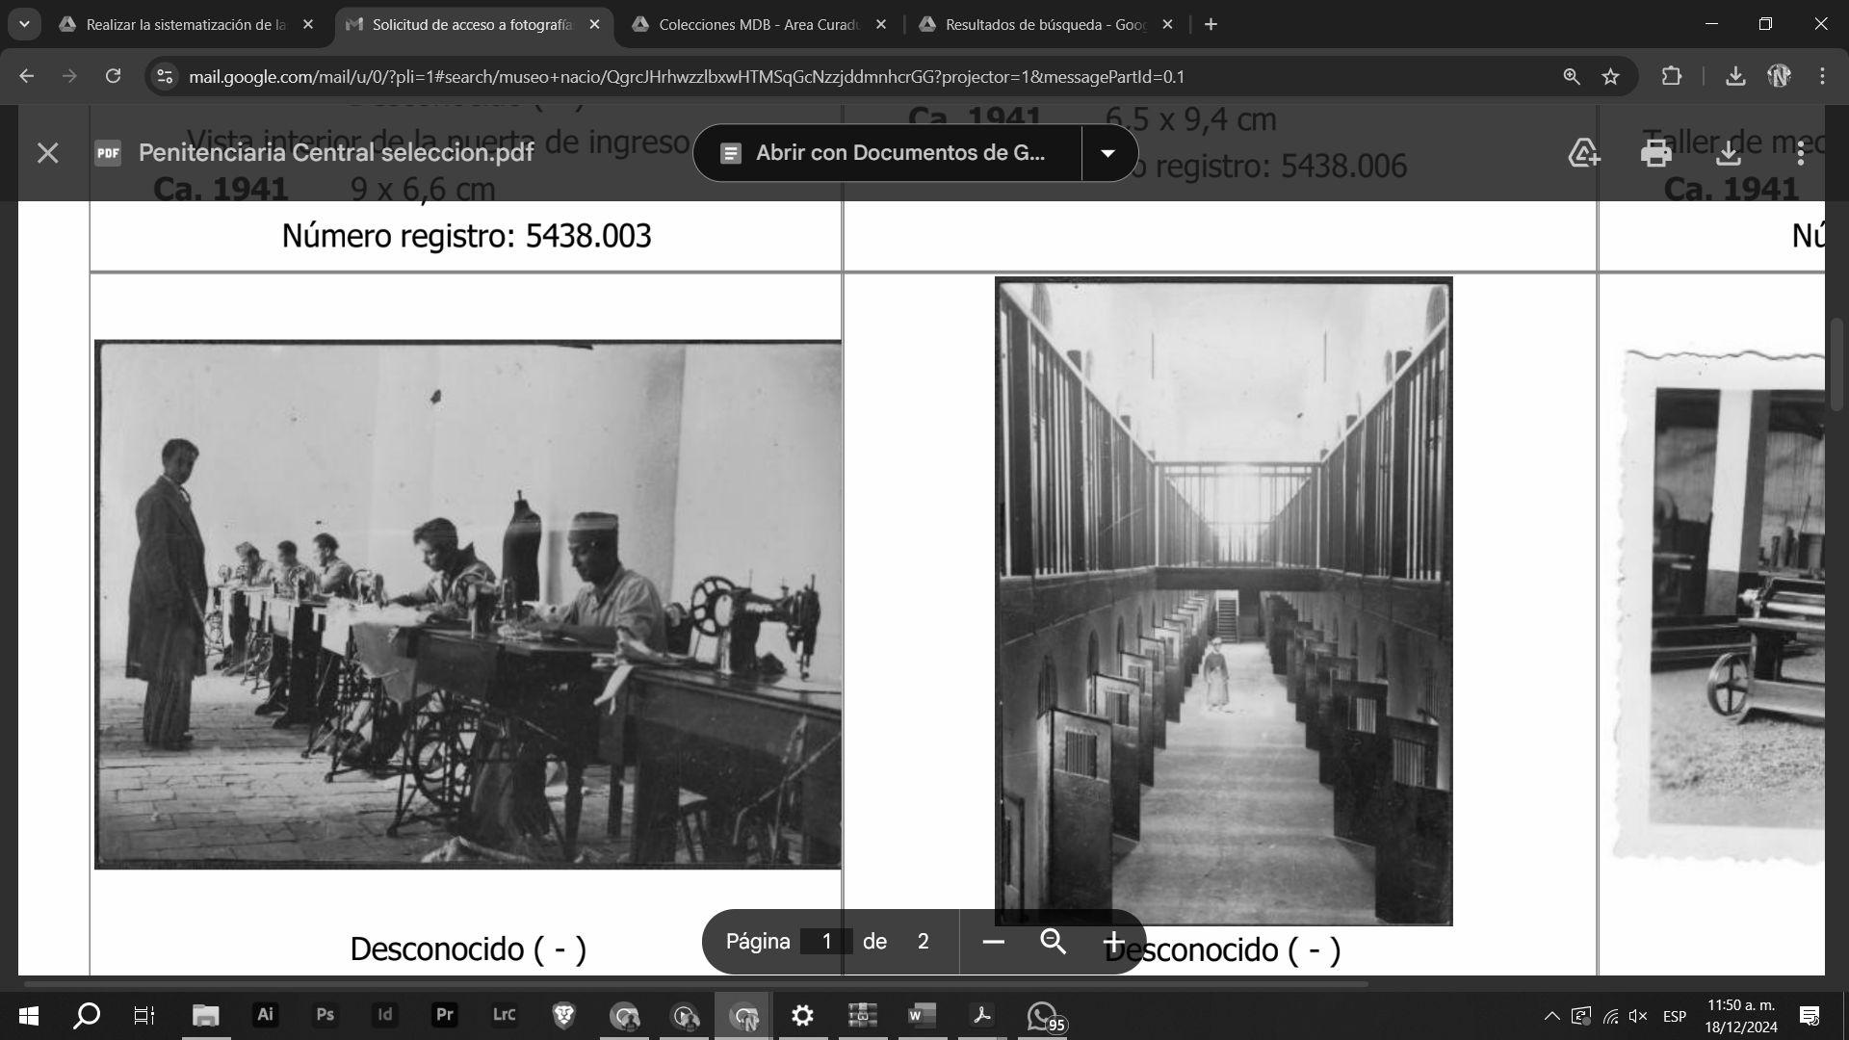Open Photoshop from the taskbar
The height and width of the screenshot is (1040, 1849).
pos(325,1015)
